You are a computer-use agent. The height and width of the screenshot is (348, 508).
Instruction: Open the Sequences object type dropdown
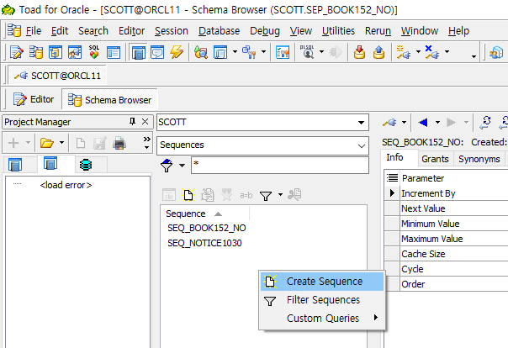pos(362,145)
